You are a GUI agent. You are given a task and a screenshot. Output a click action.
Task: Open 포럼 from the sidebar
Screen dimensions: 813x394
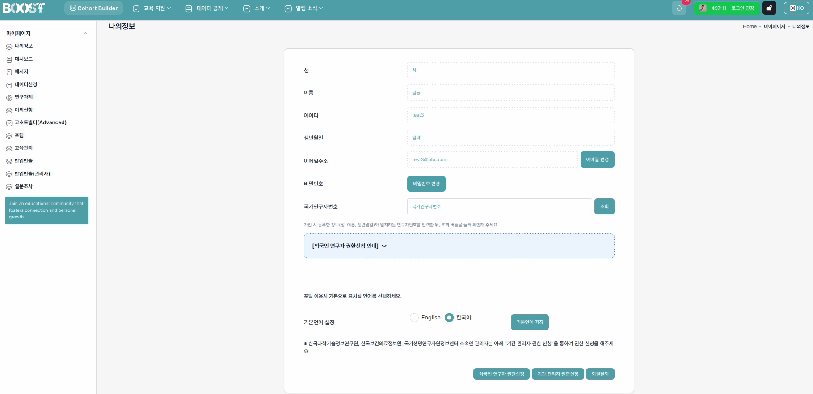(19, 135)
